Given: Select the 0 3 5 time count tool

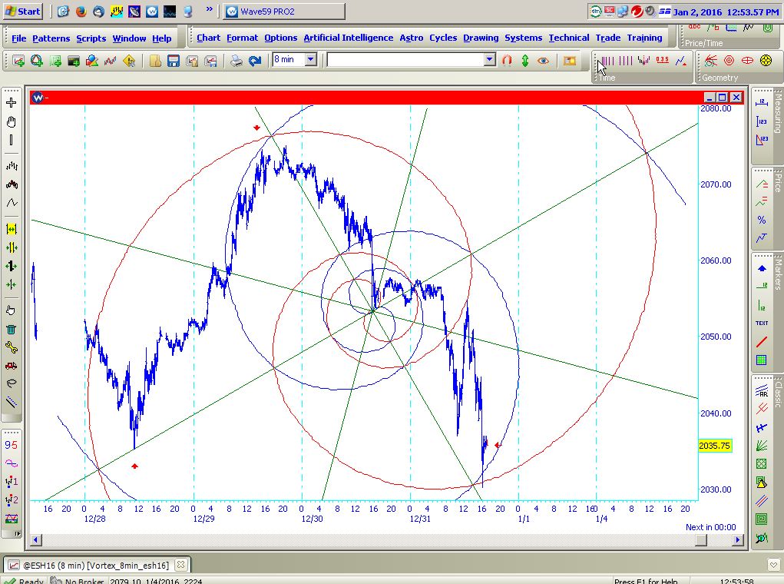Looking at the screenshot, I should 663,61.
